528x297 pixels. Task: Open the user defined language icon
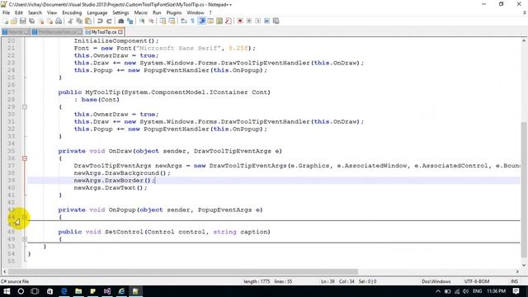(x=210, y=21)
